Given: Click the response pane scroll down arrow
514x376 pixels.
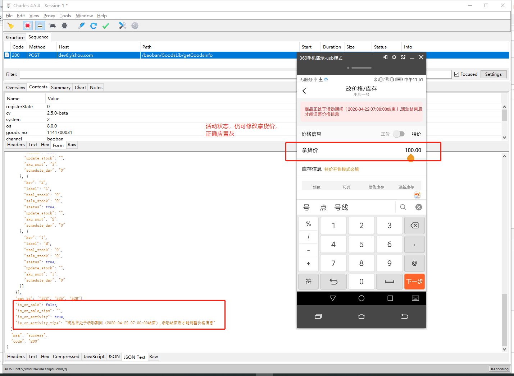Looking at the screenshot, I should 504,349.
